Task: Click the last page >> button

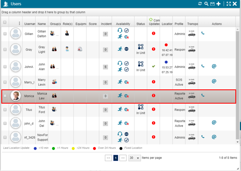Action: pyautogui.click(x=123, y=158)
